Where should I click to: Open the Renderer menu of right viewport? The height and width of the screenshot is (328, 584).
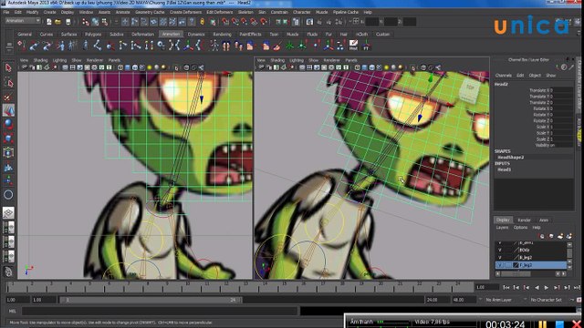point(331,60)
